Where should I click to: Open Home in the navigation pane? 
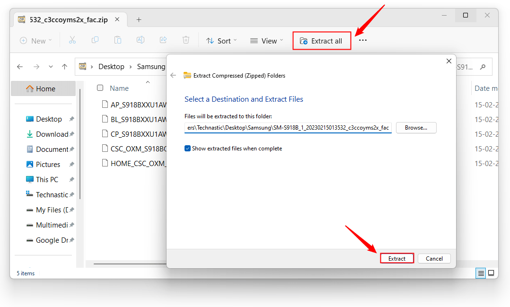pyautogui.click(x=45, y=88)
